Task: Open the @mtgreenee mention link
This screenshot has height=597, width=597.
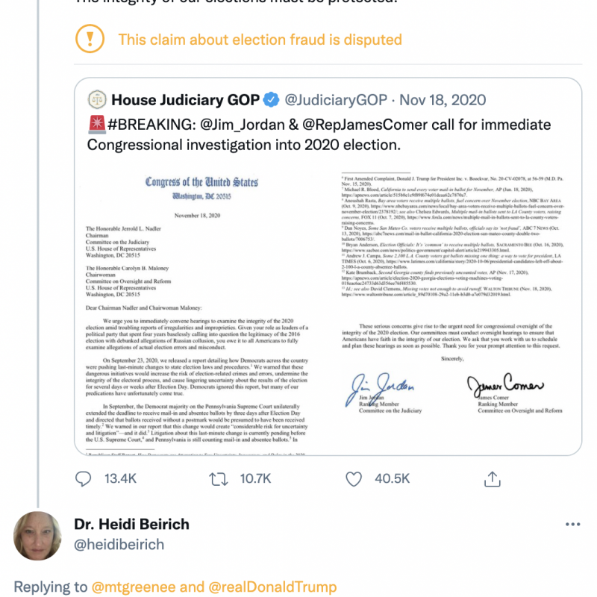Action: [137, 587]
